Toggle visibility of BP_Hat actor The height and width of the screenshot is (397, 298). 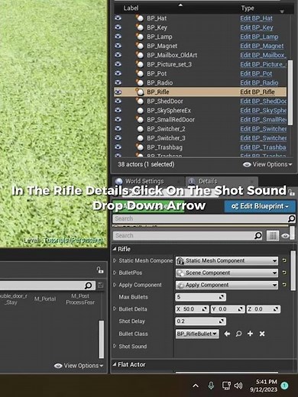click(118, 18)
